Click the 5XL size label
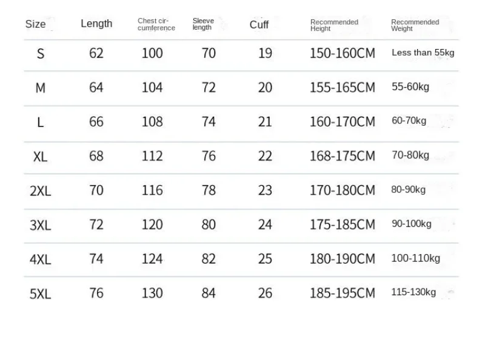 pyautogui.click(x=40, y=294)
